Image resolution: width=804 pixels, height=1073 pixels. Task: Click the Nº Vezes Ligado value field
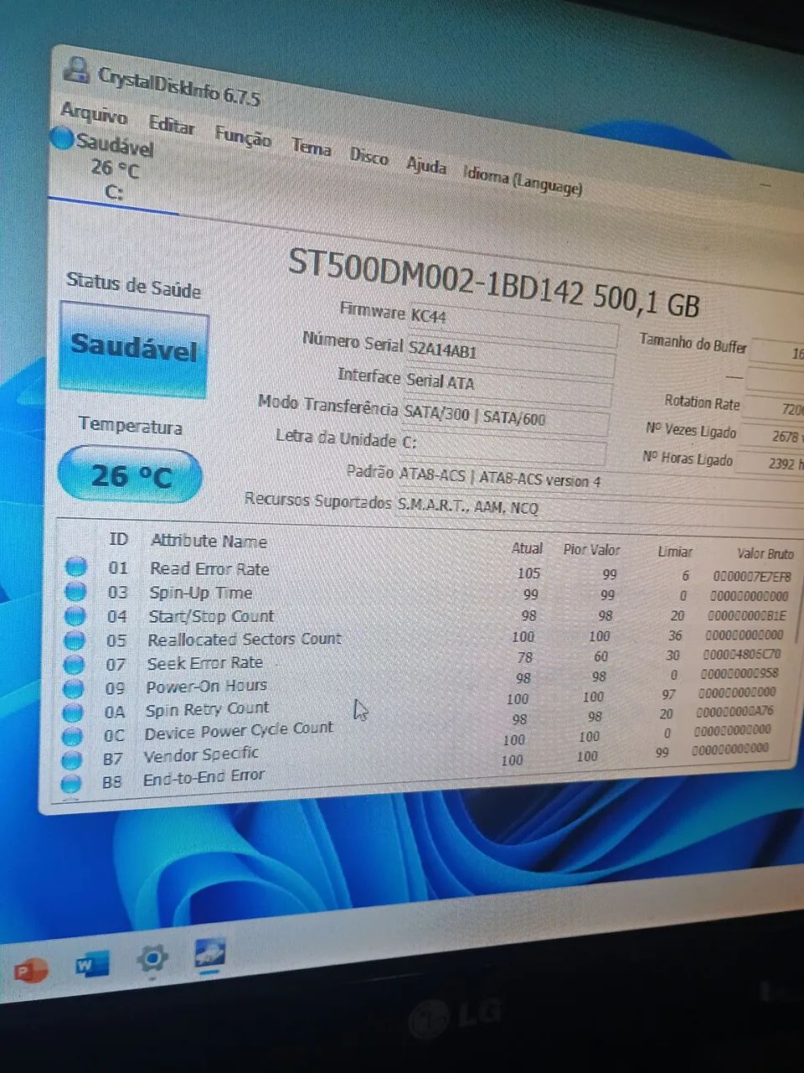(773, 437)
